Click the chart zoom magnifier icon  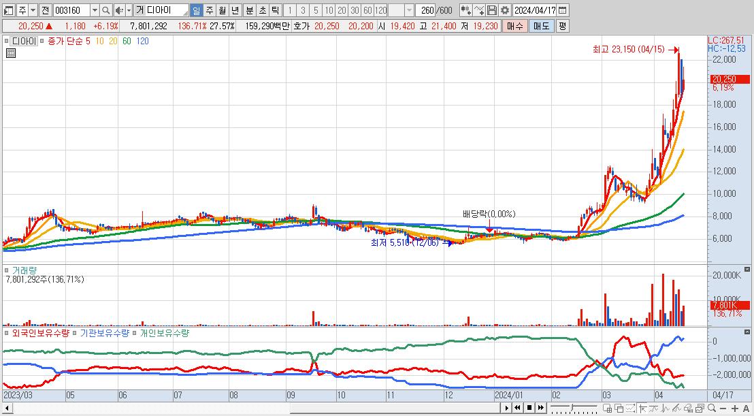click(x=711, y=409)
